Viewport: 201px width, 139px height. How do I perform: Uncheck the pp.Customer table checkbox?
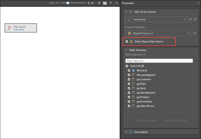(129, 80)
